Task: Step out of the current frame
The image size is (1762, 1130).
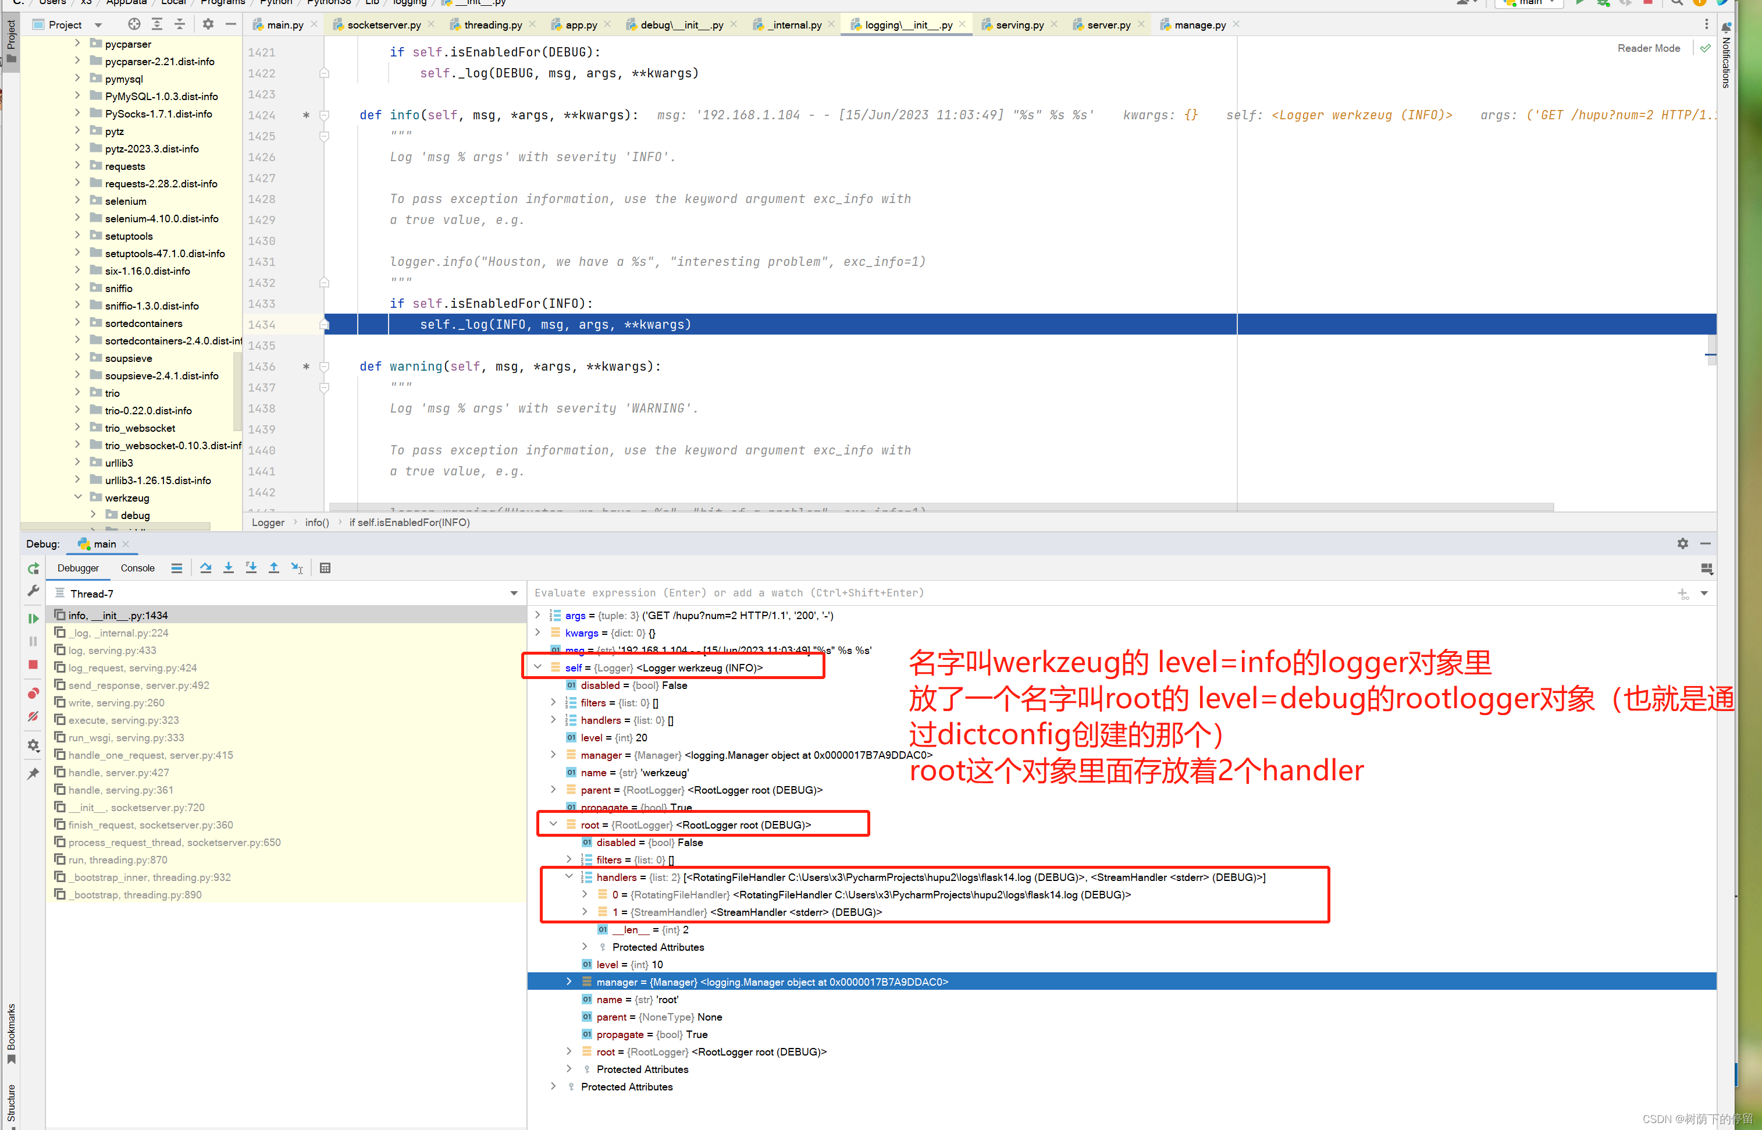Action: click(x=273, y=567)
